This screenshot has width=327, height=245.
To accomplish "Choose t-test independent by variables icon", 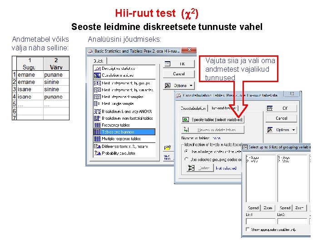I will tap(97, 90).
